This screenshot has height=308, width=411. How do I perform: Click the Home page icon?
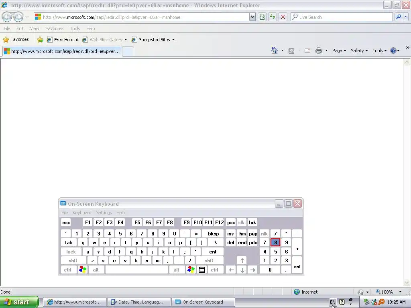click(275, 51)
